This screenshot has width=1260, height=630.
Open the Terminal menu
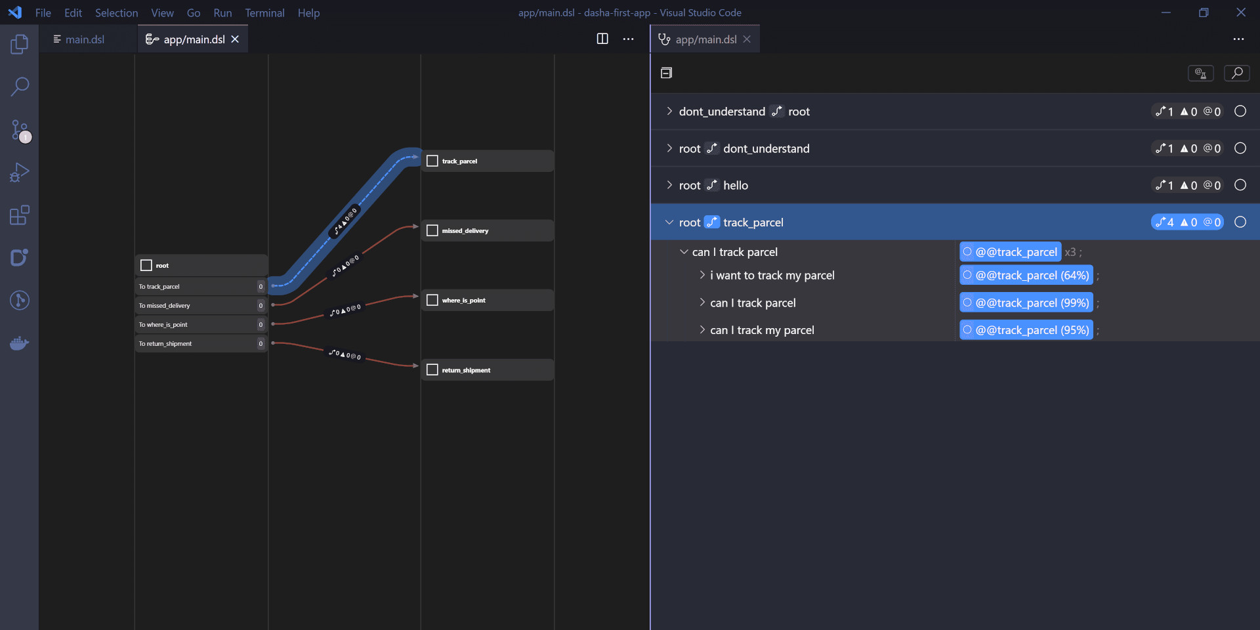click(x=264, y=13)
